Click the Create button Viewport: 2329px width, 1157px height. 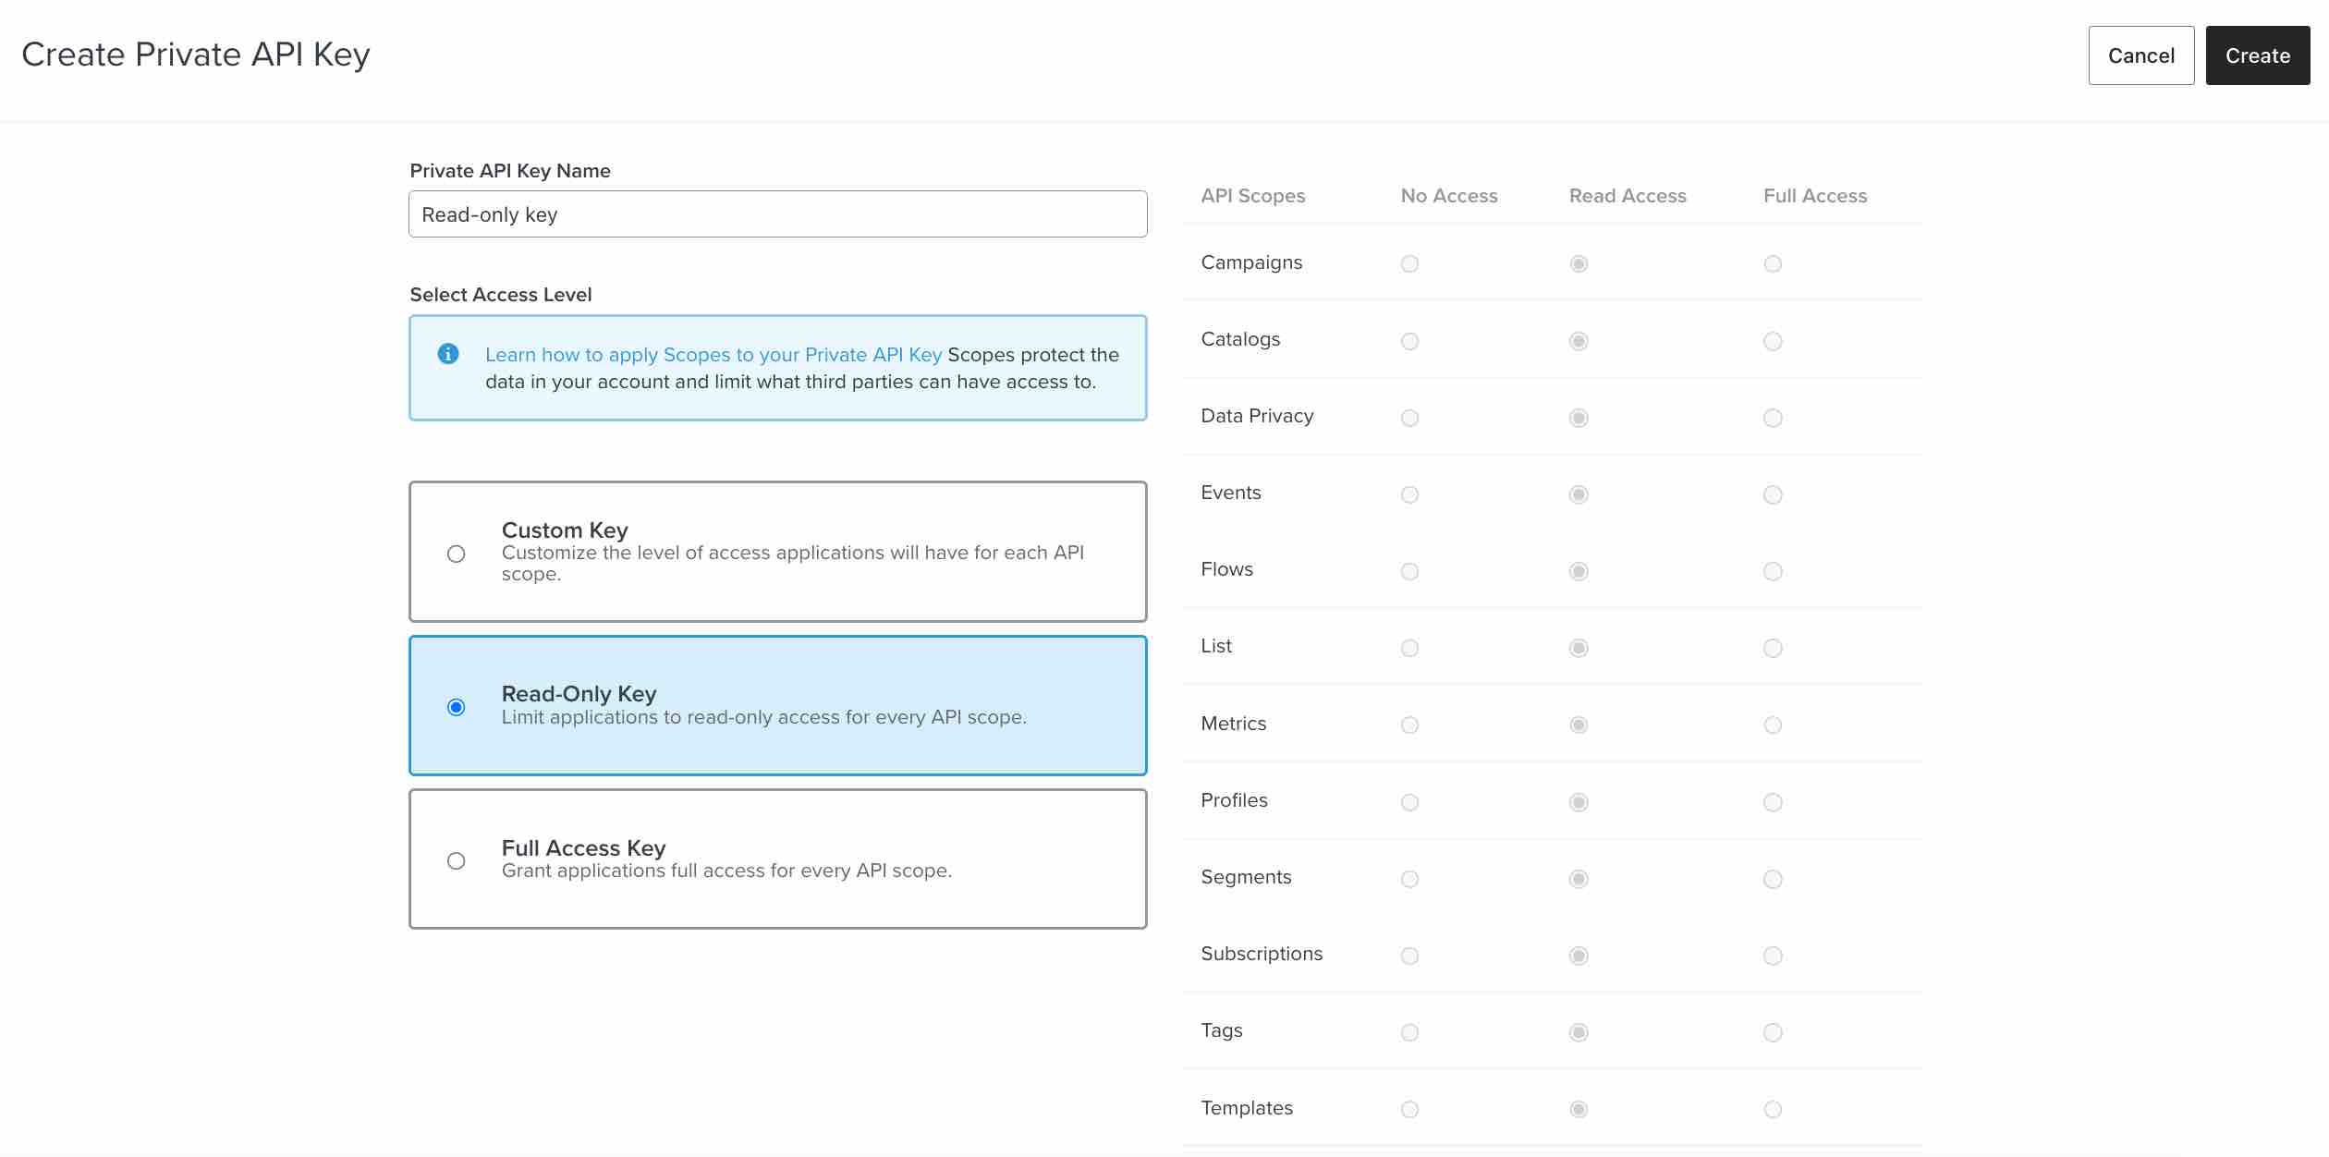(2257, 55)
